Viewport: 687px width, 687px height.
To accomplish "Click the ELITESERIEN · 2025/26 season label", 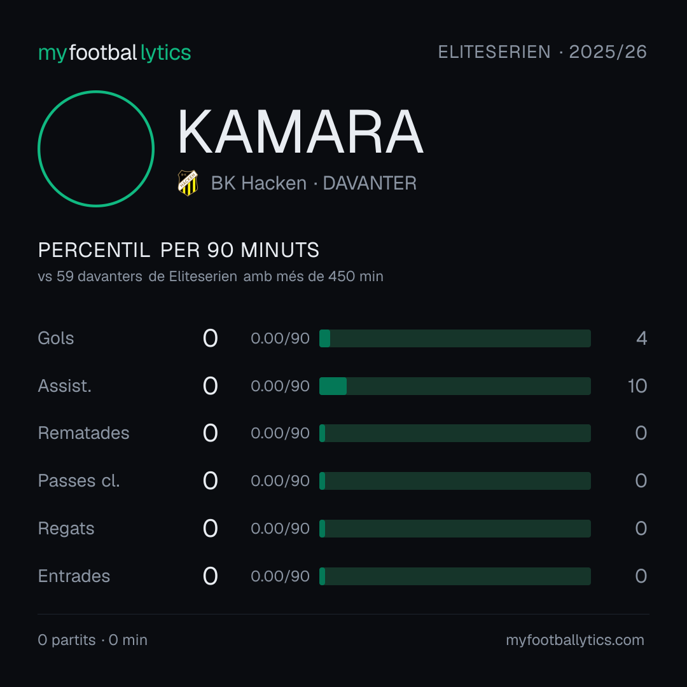I will (543, 52).
